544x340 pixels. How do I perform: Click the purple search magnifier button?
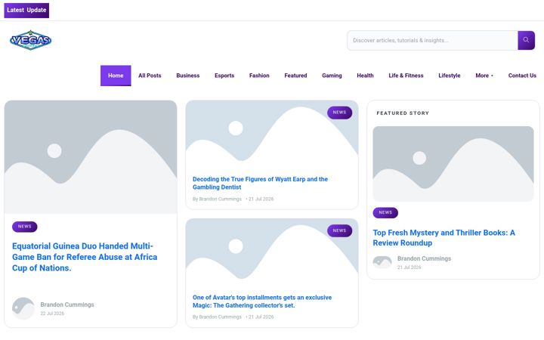(x=526, y=40)
